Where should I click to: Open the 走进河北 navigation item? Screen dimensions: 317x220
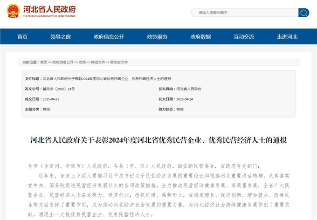(287, 37)
